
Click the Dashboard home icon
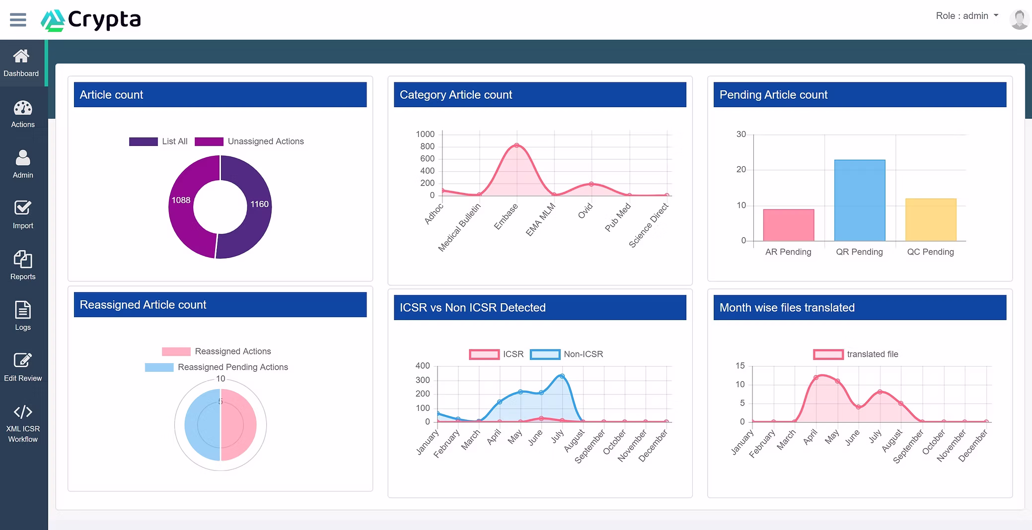(x=21, y=57)
